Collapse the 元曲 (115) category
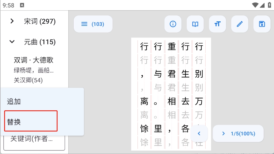Image resolution: width=274 pixels, height=154 pixels. coord(12,42)
